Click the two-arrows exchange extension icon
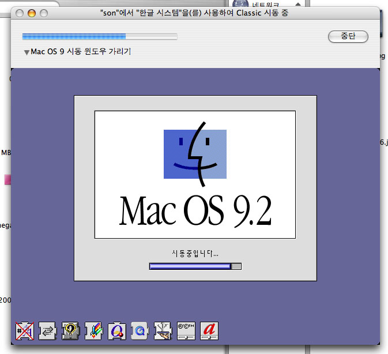 (47, 330)
